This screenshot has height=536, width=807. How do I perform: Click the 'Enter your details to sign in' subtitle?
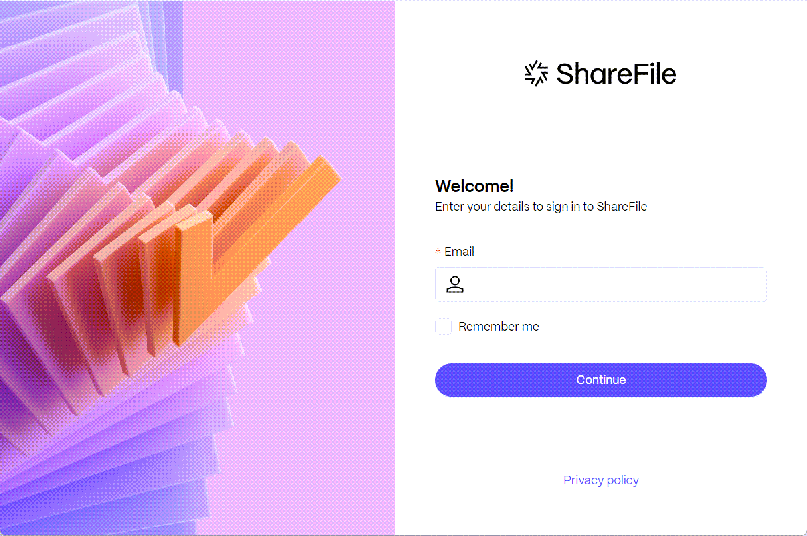pos(541,207)
